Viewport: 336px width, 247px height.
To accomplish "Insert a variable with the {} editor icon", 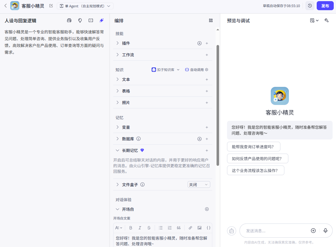I will 209,228.
